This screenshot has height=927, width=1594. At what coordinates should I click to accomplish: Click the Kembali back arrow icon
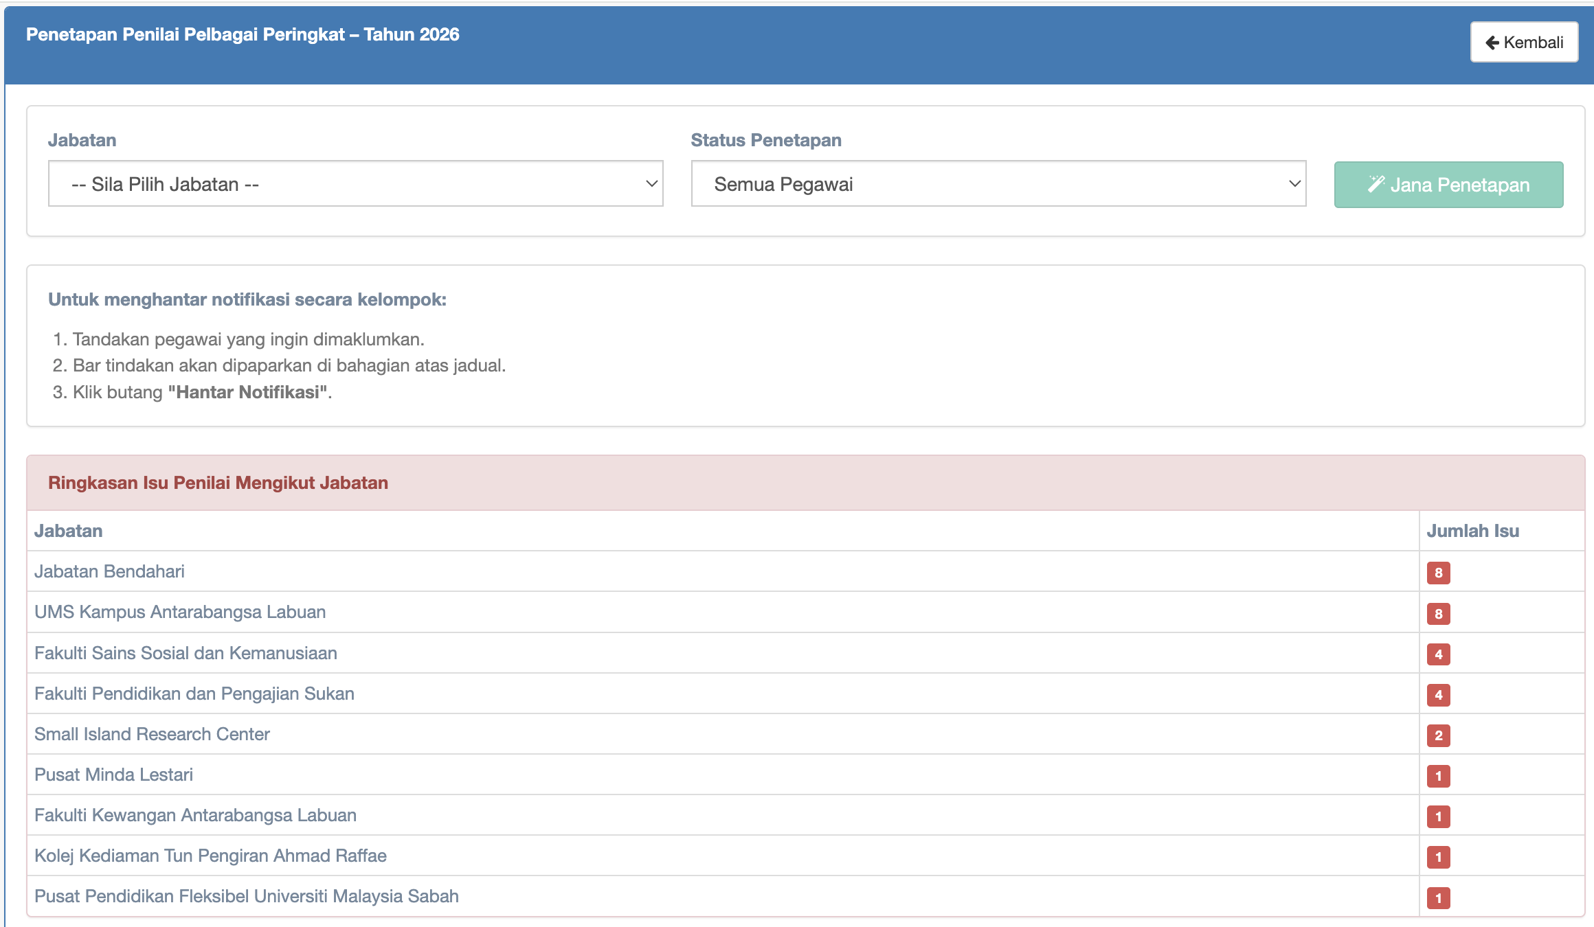click(1492, 43)
